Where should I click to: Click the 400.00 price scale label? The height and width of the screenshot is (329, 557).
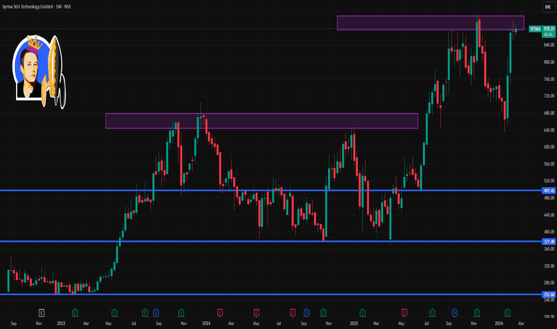coord(549,231)
